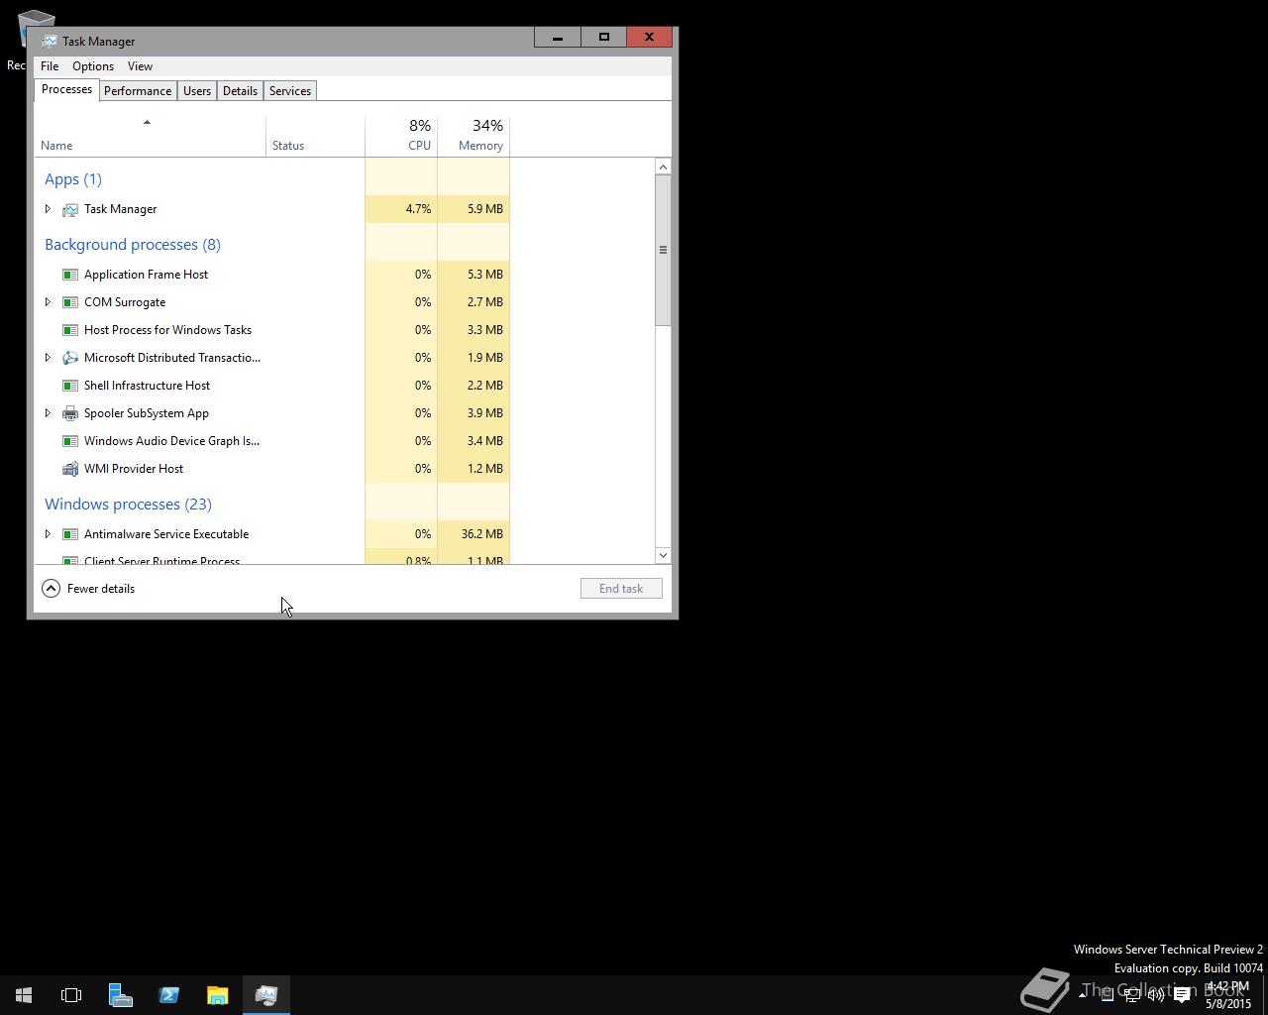Screen dimensions: 1268x1015
Task: Click the taskbar clock showing 4:42 PM
Action: pyautogui.click(x=1228, y=995)
